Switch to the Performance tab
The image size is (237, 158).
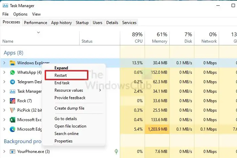(x=36, y=23)
